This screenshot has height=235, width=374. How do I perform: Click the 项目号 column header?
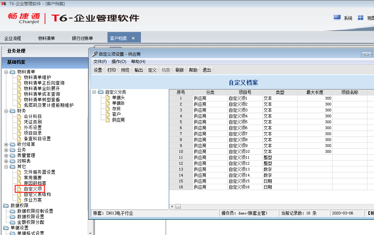click(245, 92)
